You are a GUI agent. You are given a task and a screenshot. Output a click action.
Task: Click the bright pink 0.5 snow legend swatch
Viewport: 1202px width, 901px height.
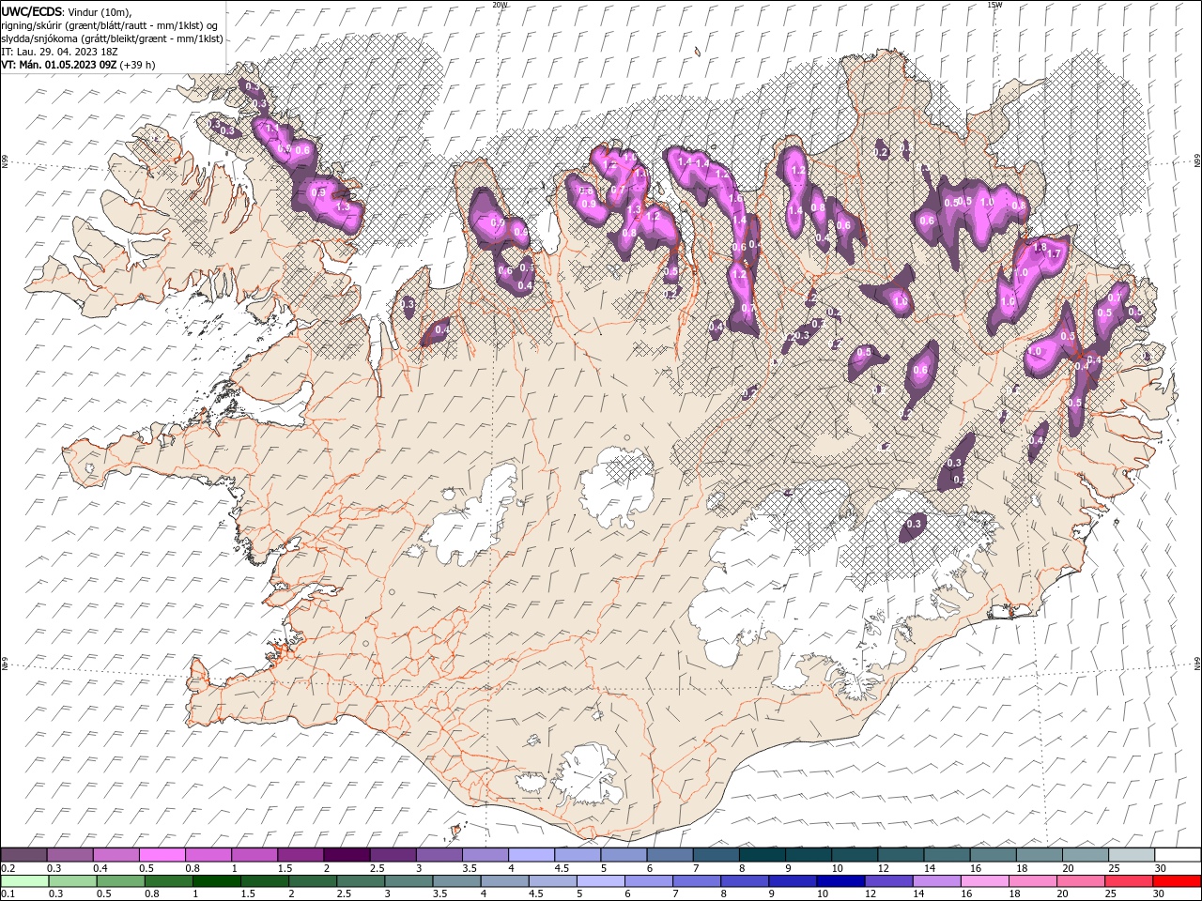pyautogui.click(x=162, y=855)
